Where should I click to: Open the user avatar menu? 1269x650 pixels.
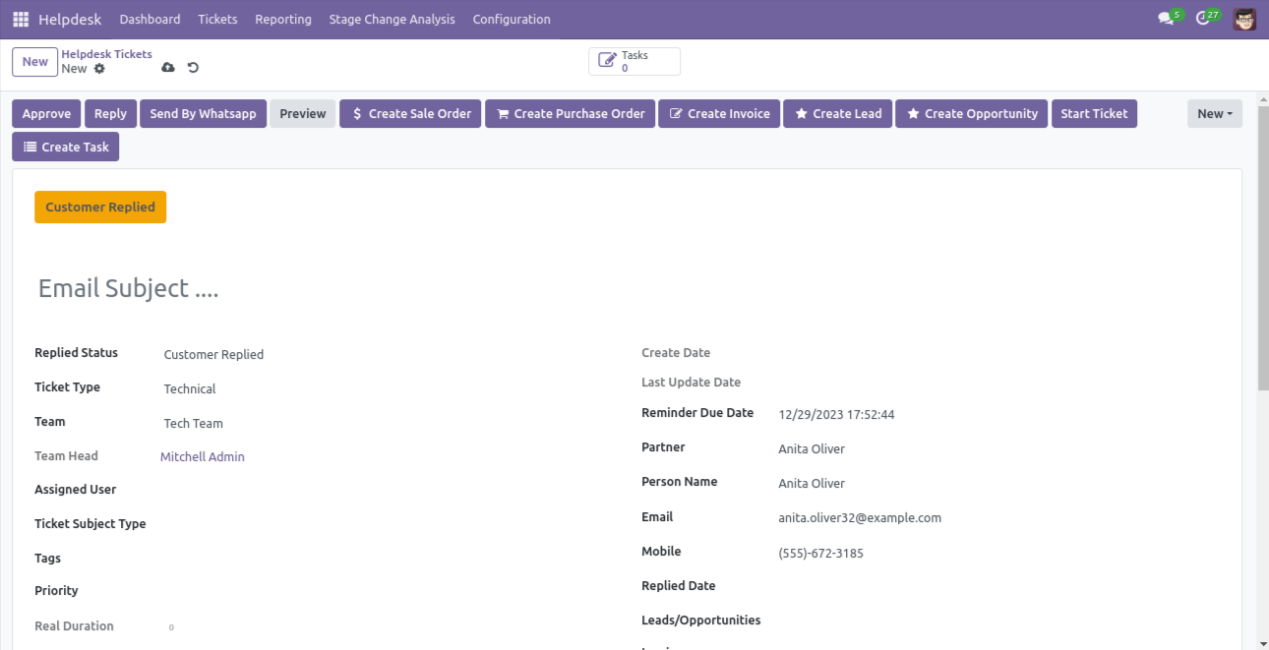coord(1245,19)
